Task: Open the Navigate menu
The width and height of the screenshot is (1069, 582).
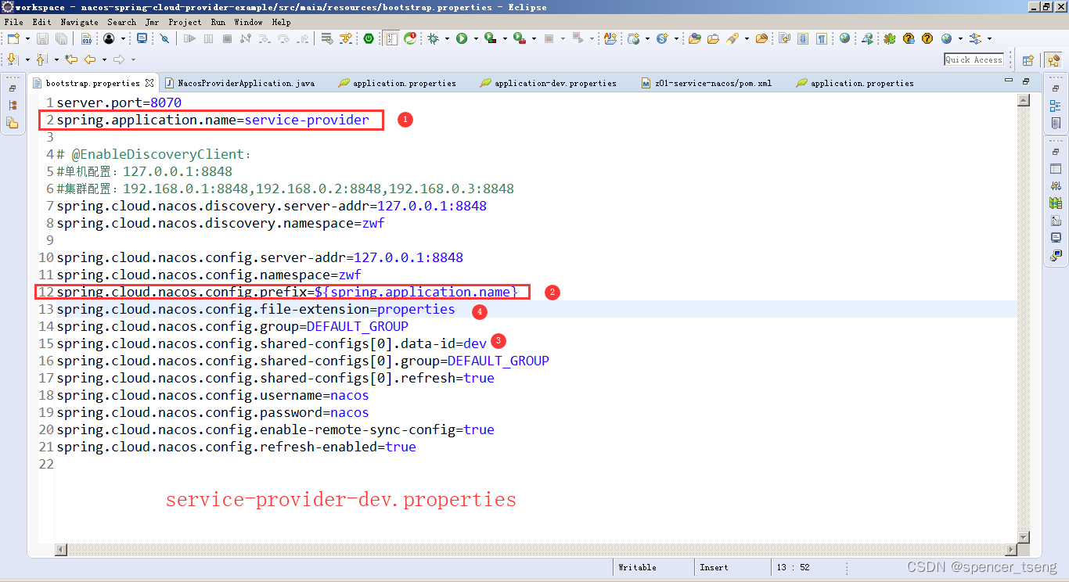Action: click(79, 22)
